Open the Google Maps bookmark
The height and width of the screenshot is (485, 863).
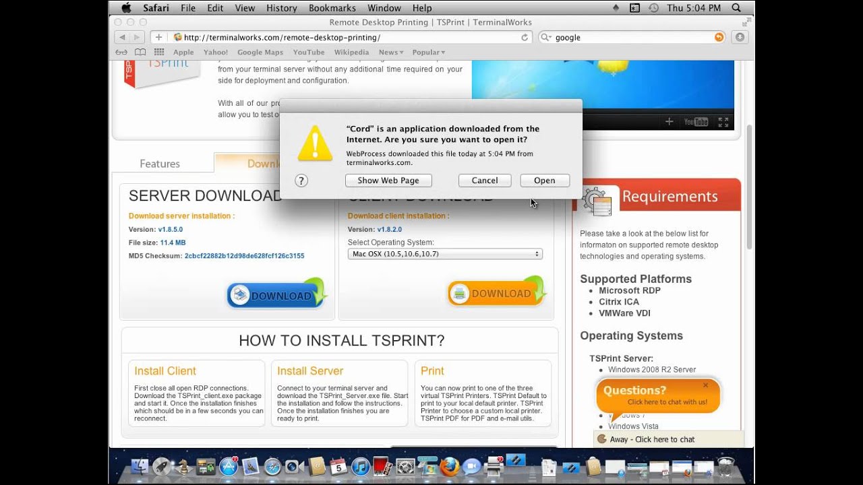pos(260,52)
